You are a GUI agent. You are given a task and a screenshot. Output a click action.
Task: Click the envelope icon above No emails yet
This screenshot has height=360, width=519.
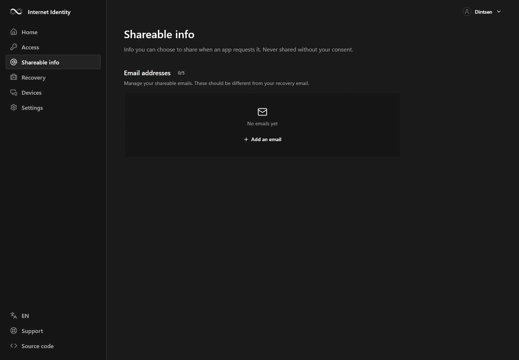point(262,112)
